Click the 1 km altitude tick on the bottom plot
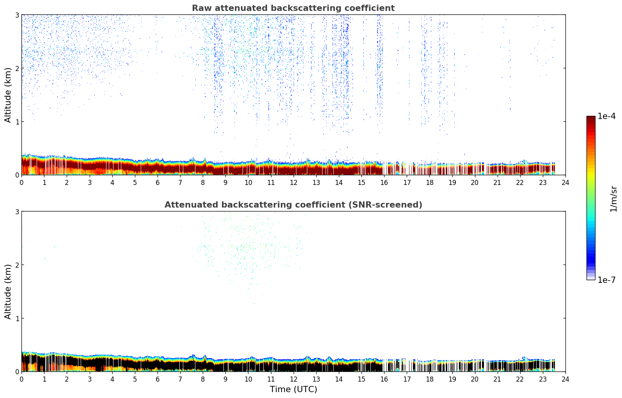 (17, 318)
